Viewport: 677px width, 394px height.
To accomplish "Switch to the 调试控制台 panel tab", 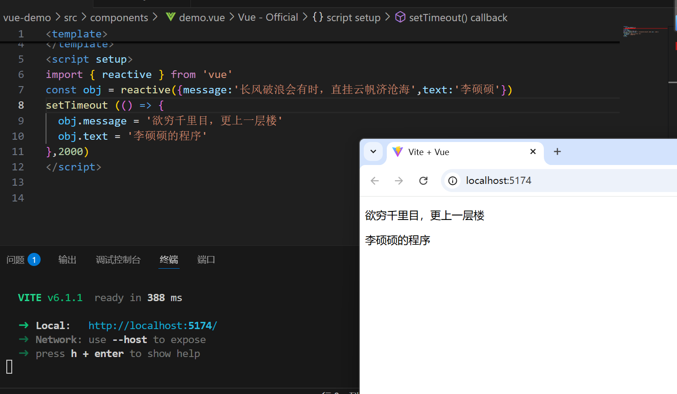I will [118, 260].
